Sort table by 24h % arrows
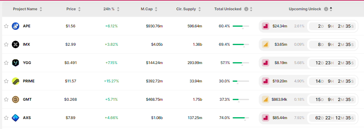The height and width of the screenshot is (129, 364). pos(118,9)
